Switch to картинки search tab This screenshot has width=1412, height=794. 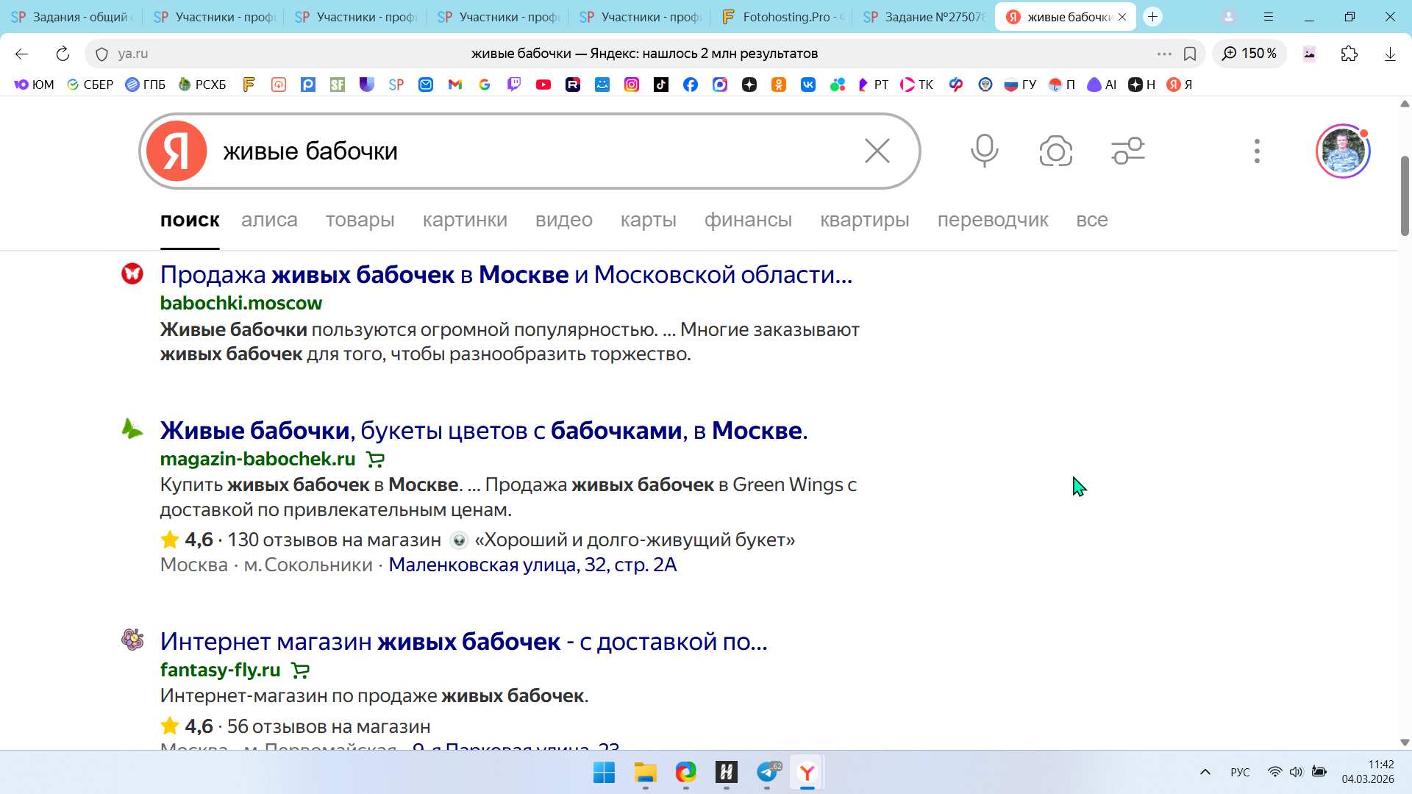[x=465, y=220]
